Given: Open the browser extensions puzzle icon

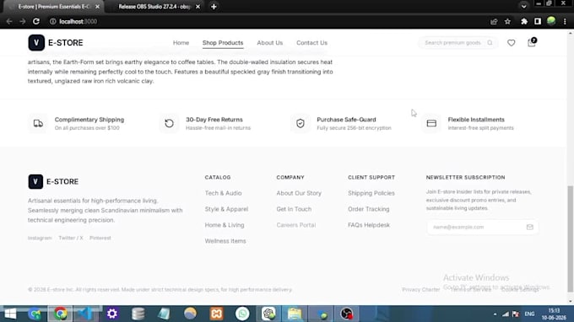Looking at the screenshot, I should (524, 22).
